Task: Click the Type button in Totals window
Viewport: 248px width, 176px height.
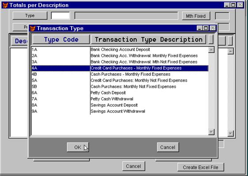Action: pyautogui.click(x=30, y=16)
